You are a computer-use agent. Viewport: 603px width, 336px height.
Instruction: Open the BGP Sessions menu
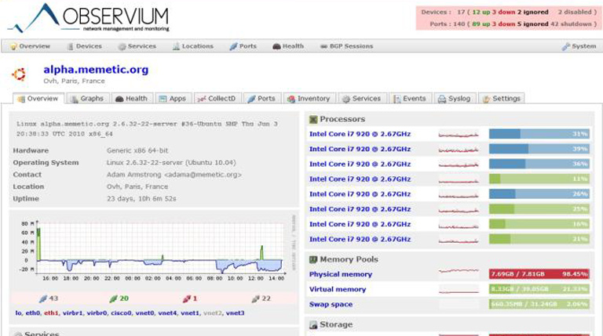tap(347, 46)
